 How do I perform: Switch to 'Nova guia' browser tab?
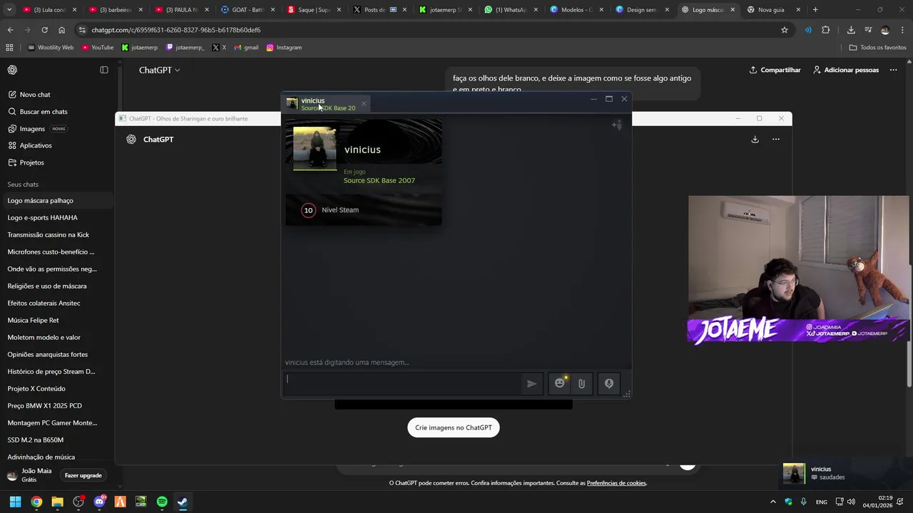[773, 10]
